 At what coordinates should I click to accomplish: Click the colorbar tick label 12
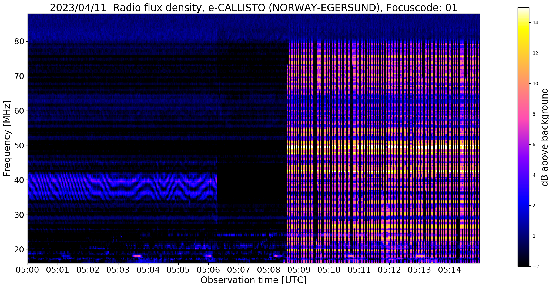coord(535,53)
